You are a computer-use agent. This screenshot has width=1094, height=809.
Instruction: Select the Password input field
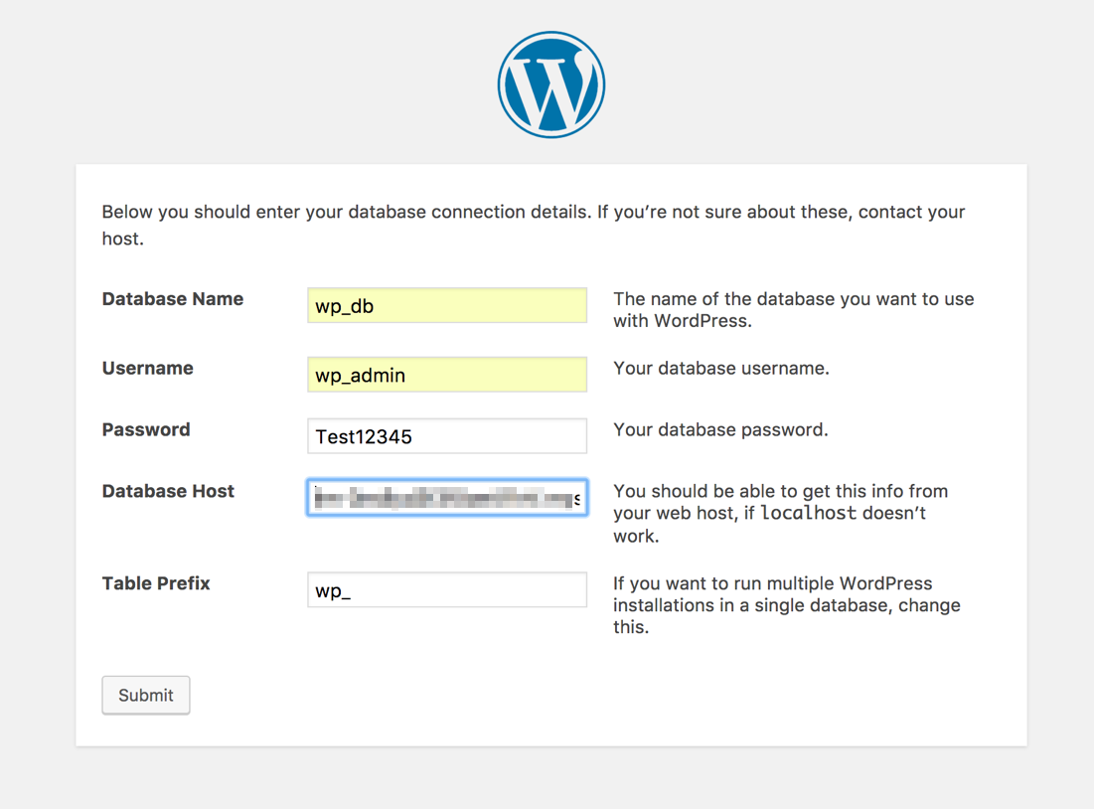pyautogui.click(x=447, y=435)
